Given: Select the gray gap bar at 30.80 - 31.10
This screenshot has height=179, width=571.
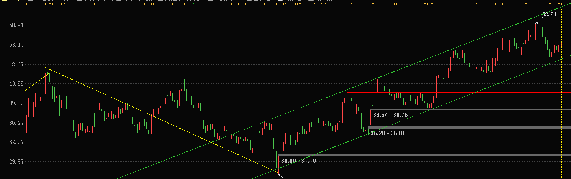Looking at the screenshot, I should click(x=424, y=155).
